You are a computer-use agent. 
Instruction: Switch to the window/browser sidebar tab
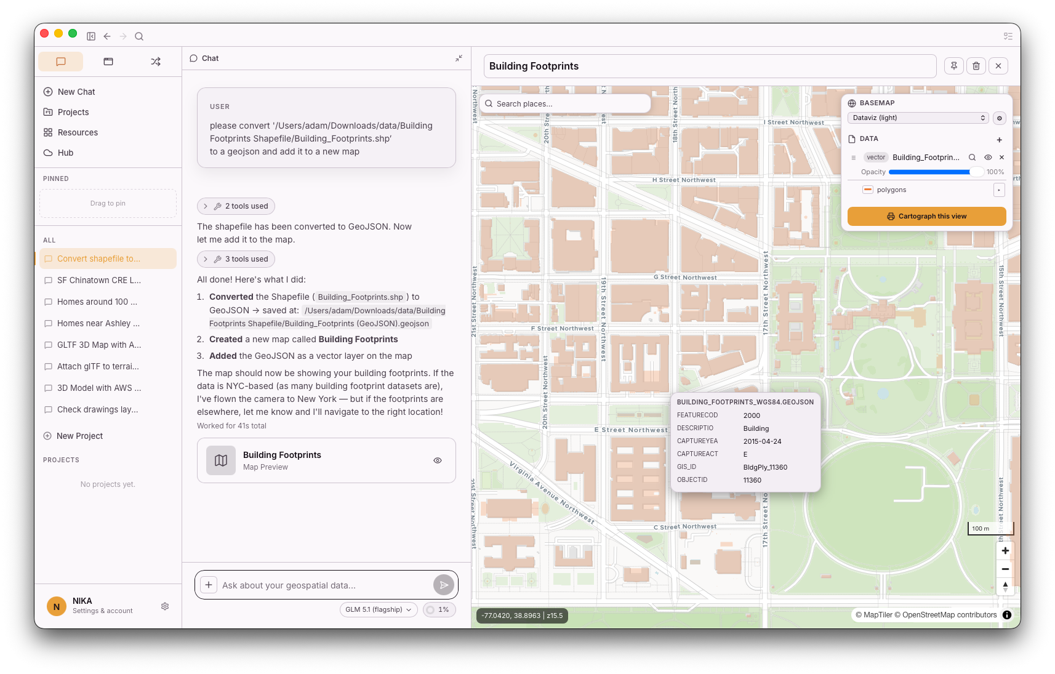[x=108, y=62]
